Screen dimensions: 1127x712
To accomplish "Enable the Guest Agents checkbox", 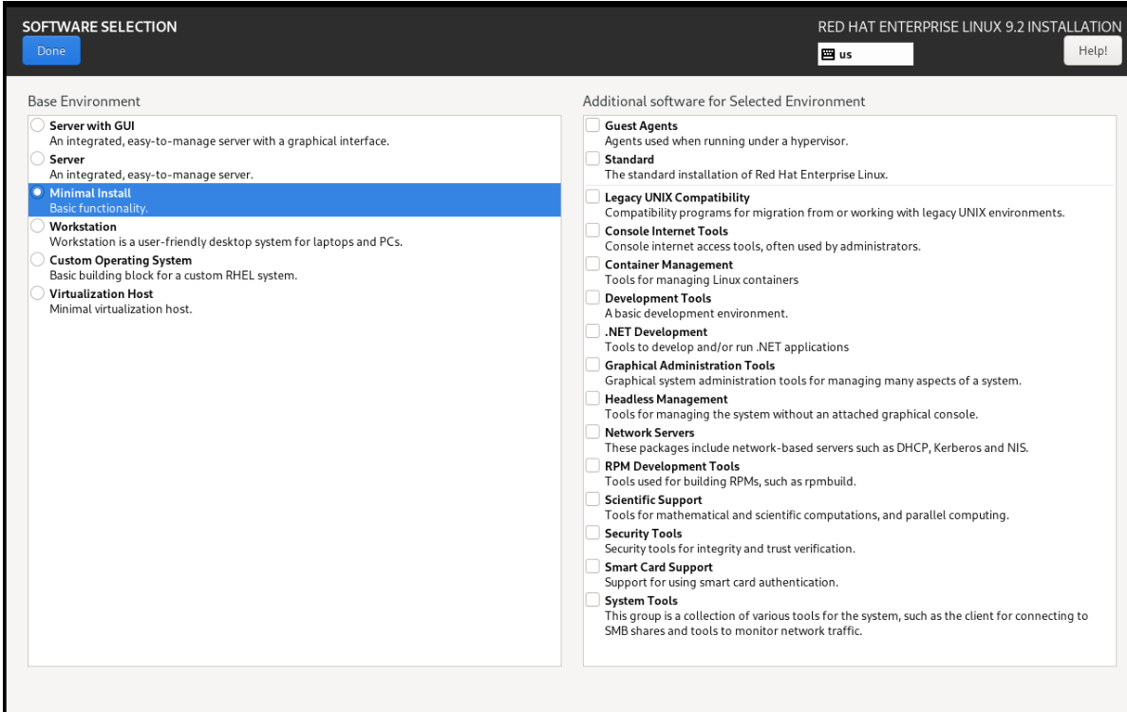I will pos(592,125).
